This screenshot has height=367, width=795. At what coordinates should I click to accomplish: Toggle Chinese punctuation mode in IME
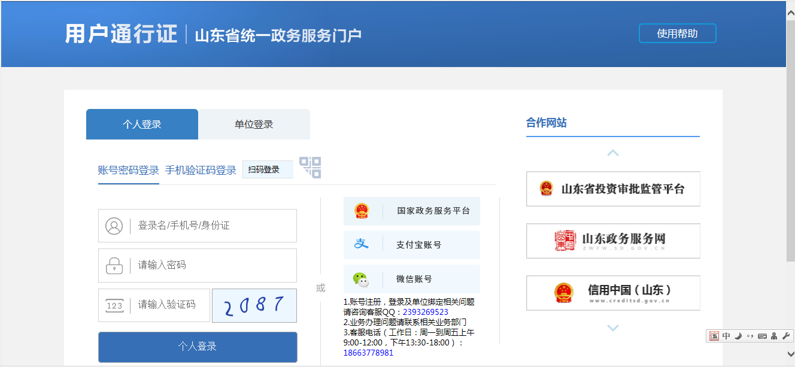750,336
